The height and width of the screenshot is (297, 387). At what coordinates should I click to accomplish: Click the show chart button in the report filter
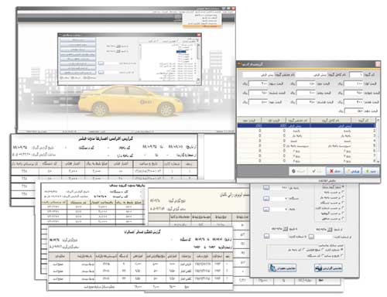[x=283, y=268]
